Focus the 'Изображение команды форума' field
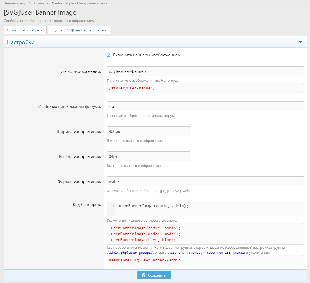The height and width of the screenshot is (283, 310). point(205,107)
